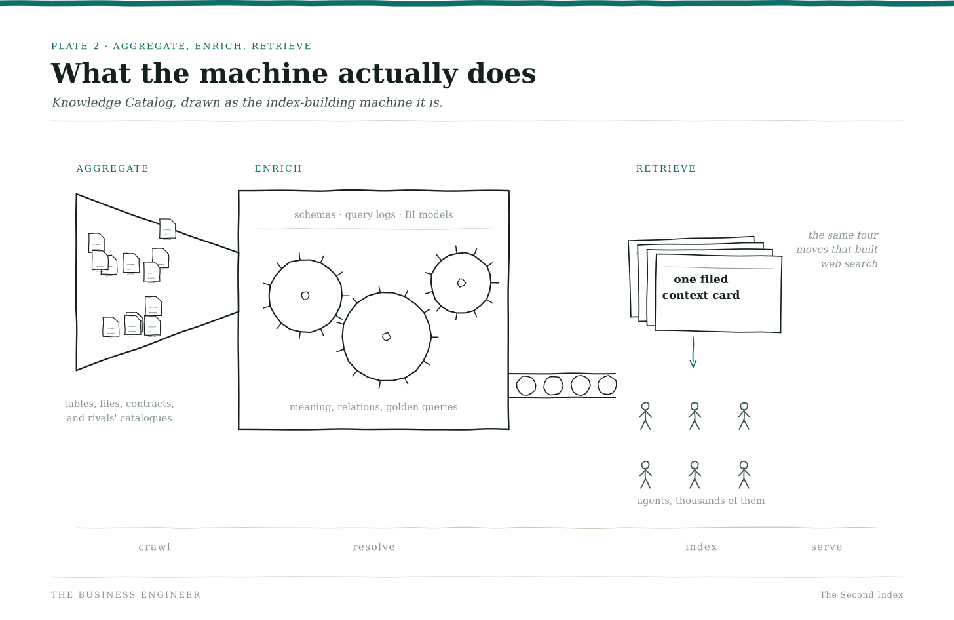
Task: Click the title 'What the machine actually does'
Action: click(294, 73)
